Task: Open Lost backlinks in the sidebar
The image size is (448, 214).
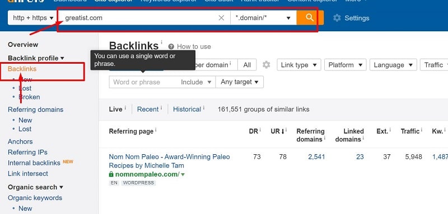Action: [25, 88]
